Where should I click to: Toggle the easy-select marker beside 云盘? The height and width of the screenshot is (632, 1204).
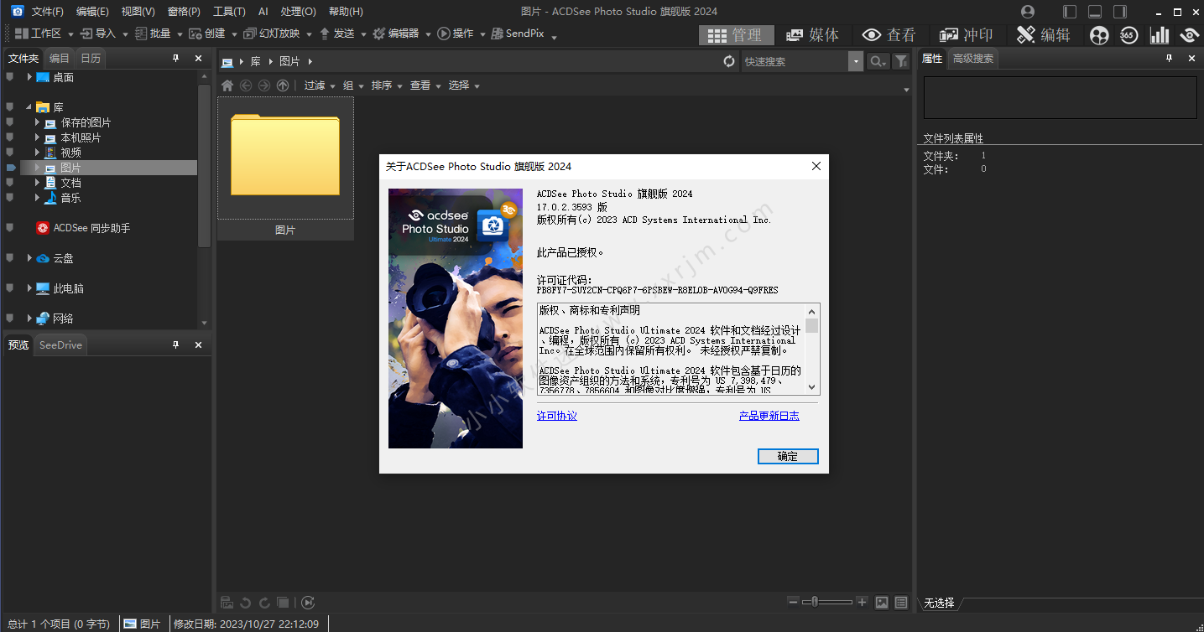point(10,258)
